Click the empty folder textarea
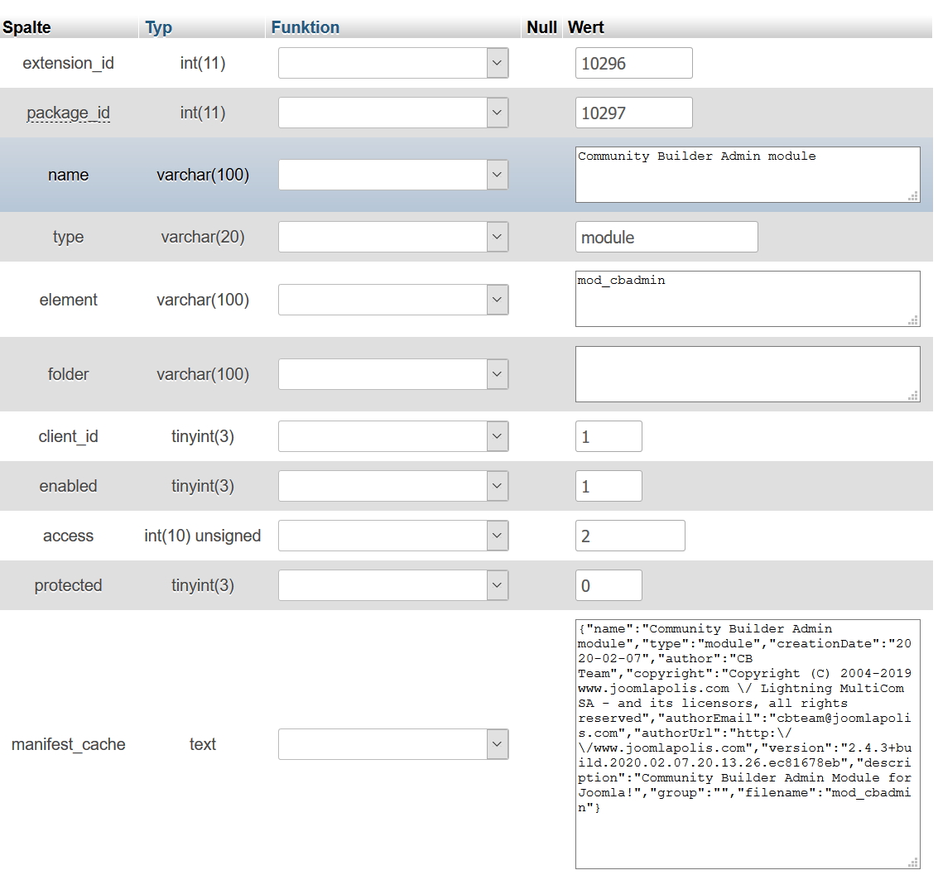 [x=748, y=374]
